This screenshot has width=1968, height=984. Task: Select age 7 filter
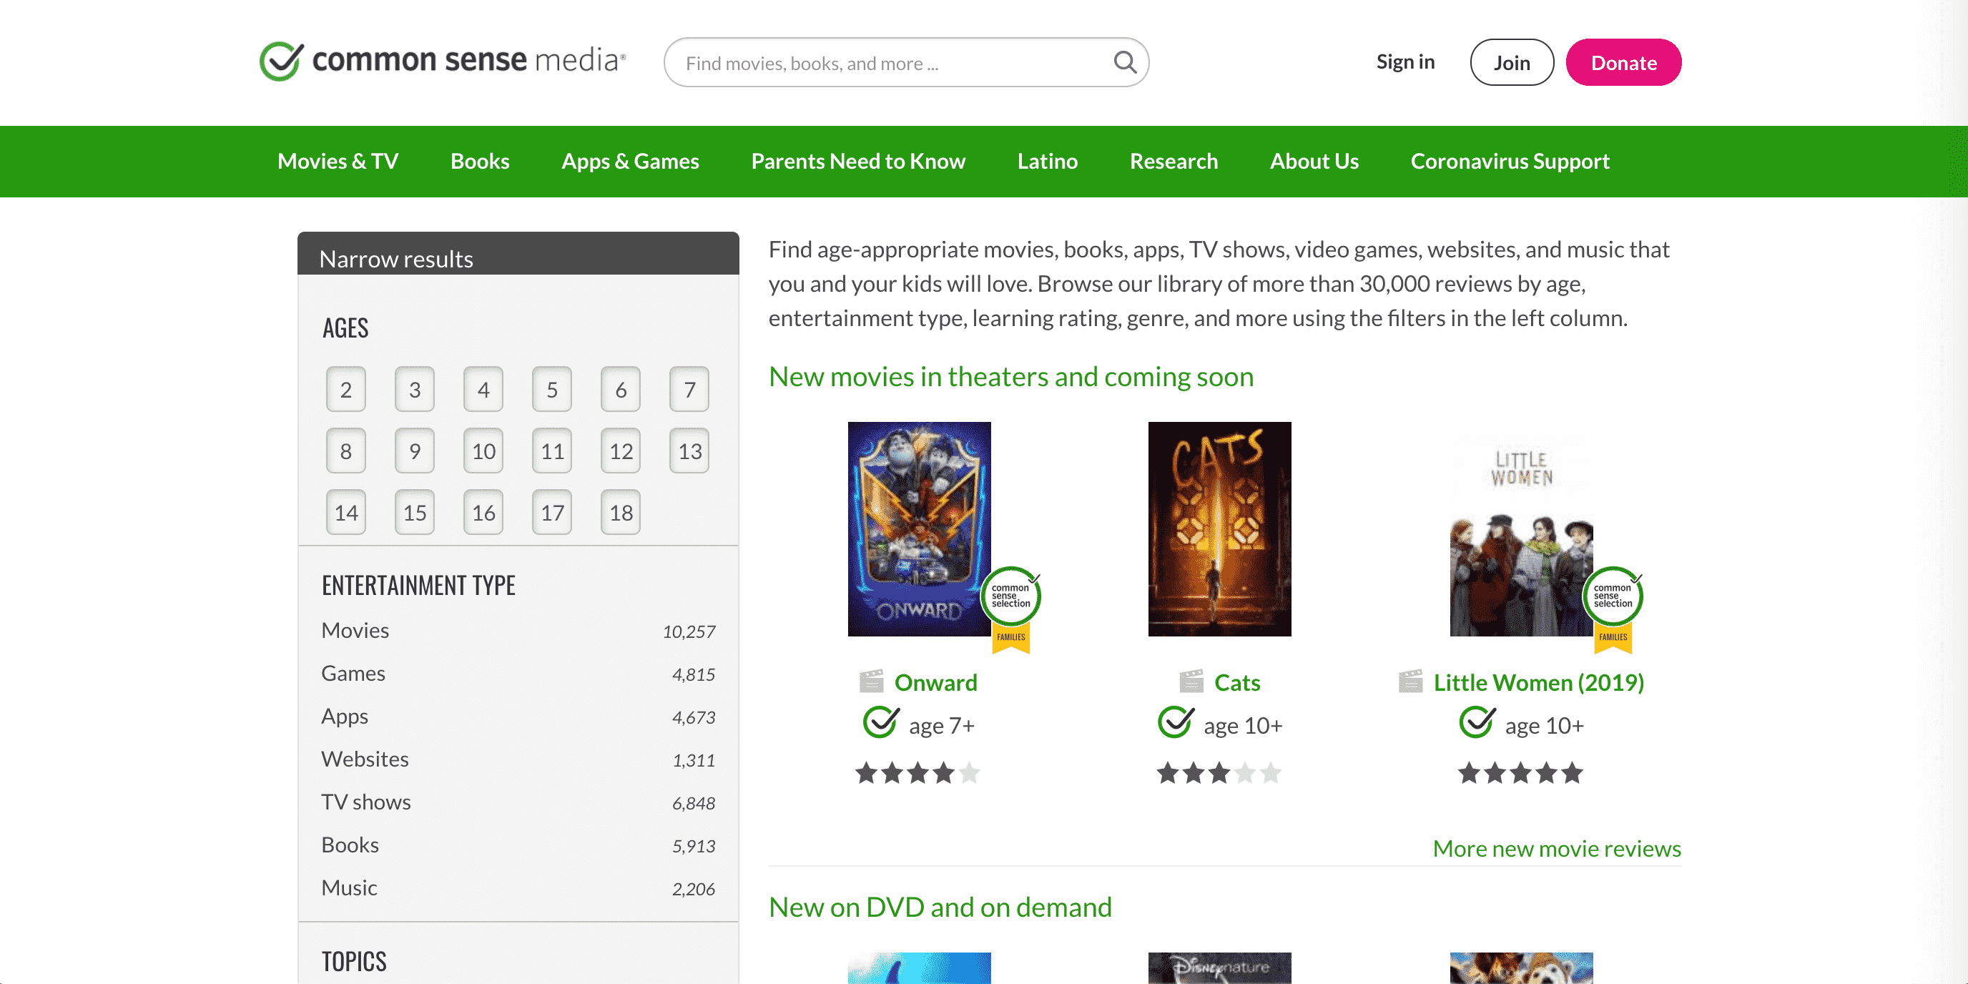point(690,390)
